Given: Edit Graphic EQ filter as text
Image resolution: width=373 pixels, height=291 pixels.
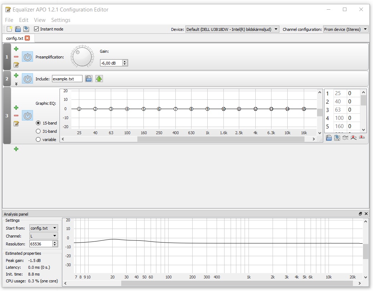Looking at the screenshot, I should pos(16,123).
